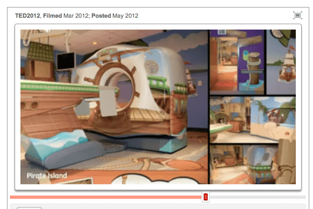Click the "Pirate Island" caption in the video
Viewport: 313px width, 209px height.
click(x=47, y=176)
